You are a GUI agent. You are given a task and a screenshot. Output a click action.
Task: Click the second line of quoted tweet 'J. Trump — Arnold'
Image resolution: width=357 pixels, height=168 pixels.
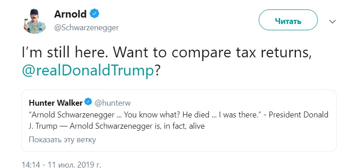click(x=117, y=126)
